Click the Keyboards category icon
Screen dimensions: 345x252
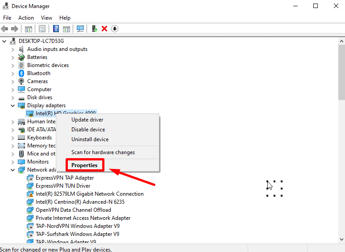[21, 138]
